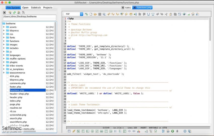Click the eye-shaped preview icon
The image size is (214, 136).
pyautogui.click(x=134, y=131)
